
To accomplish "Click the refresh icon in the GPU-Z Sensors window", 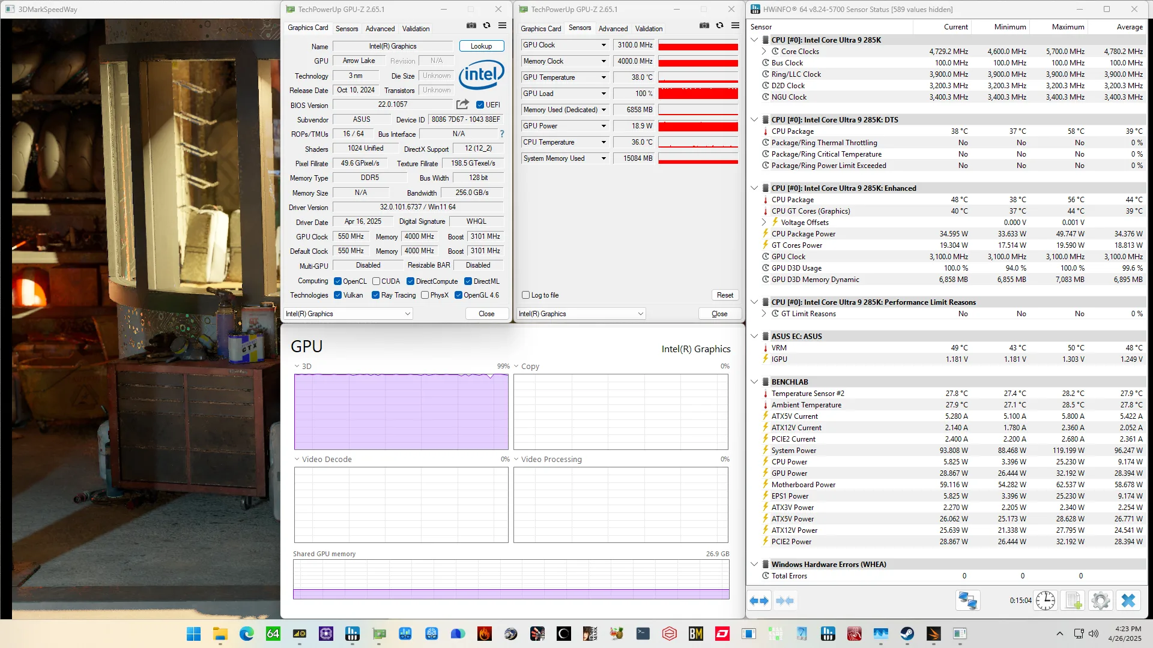I will click(720, 26).
